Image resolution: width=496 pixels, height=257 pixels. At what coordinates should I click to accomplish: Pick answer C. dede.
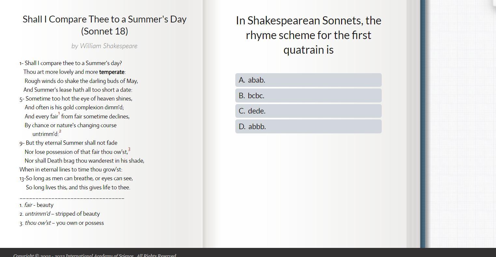pyautogui.click(x=308, y=111)
